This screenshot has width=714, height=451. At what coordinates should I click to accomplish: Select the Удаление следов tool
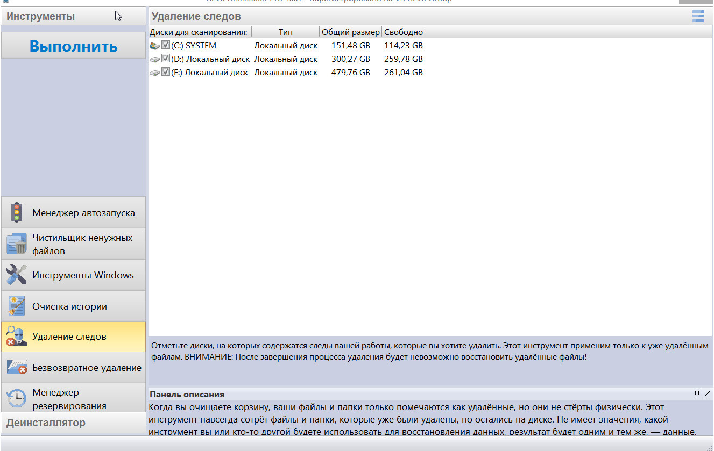click(73, 337)
